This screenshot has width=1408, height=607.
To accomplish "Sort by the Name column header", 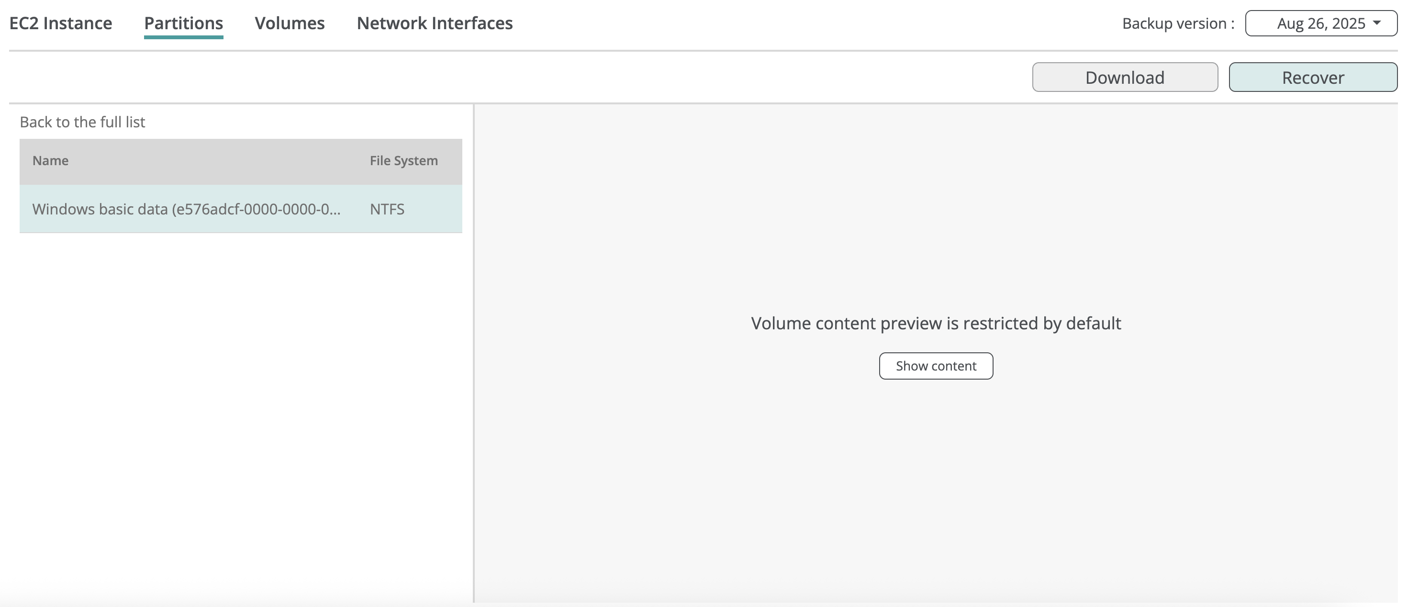I will tap(50, 161).
